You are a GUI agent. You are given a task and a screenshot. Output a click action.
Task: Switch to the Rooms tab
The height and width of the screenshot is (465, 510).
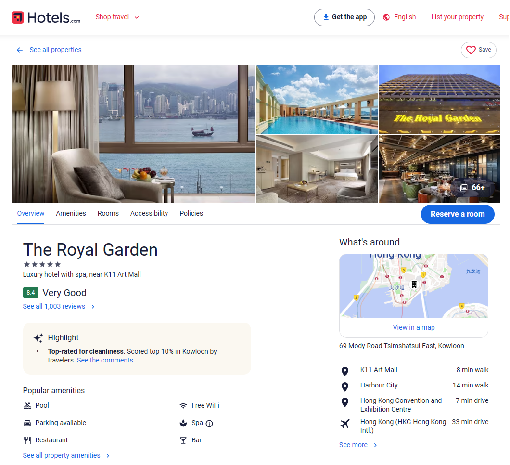coord(108,213)
